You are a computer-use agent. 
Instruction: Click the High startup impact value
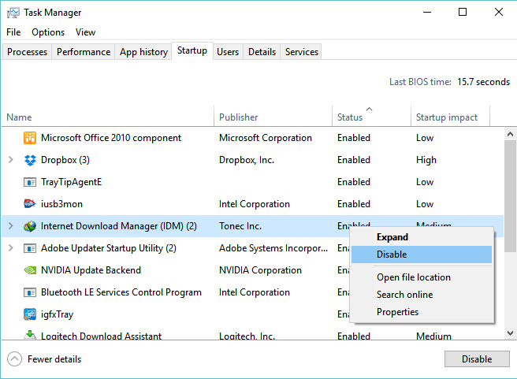pyautogui.click(x=426, y=160)
